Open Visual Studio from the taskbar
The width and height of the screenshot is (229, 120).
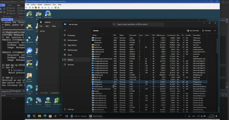66,116
